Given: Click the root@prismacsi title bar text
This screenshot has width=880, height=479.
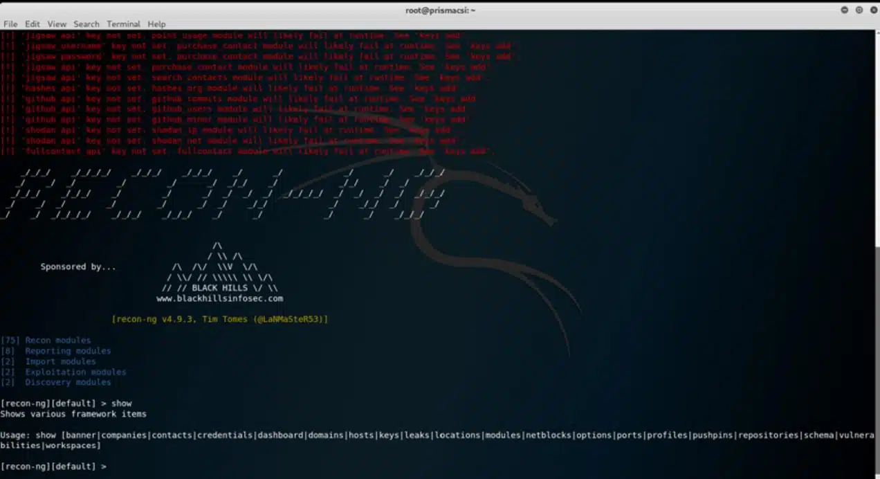Looking at the screenshot, I should pyautogui.click(x=440, y=10).
